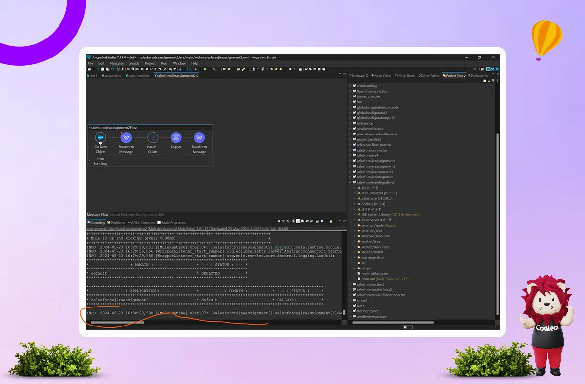Click Collapse All icon in Project Explorer
This screenshot has width=585, height=384.
[485, 81]
